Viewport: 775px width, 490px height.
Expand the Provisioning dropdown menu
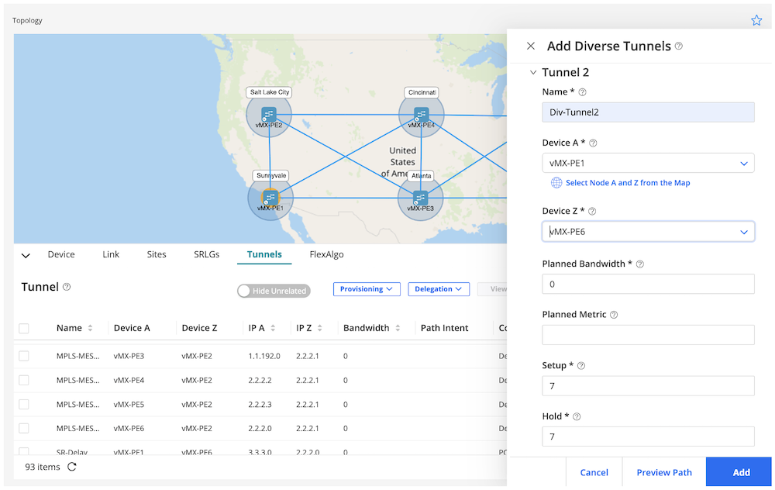click(367, 289)
